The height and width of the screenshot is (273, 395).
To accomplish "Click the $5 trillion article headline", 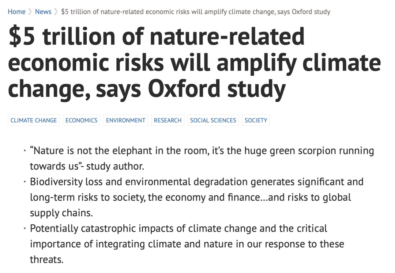I will coord(195,62).
